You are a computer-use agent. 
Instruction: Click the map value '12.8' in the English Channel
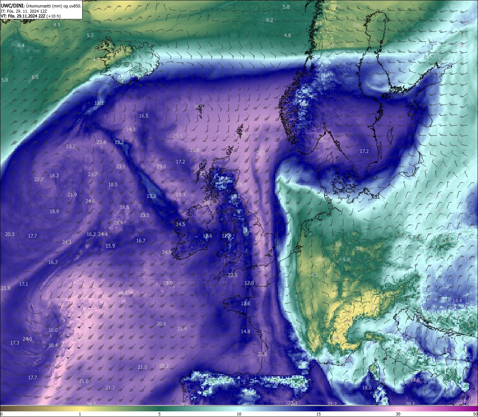[x=249, y=283]
